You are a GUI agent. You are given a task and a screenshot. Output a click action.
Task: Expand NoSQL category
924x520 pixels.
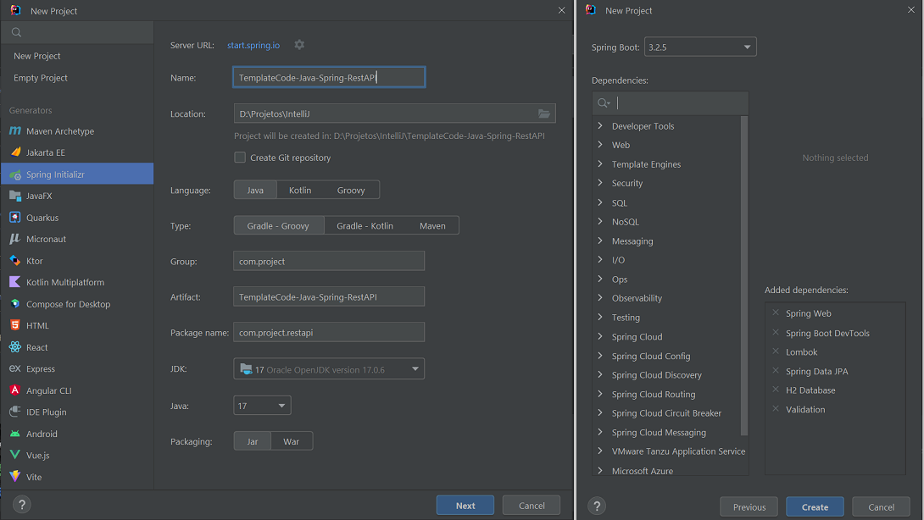(600, 221)
